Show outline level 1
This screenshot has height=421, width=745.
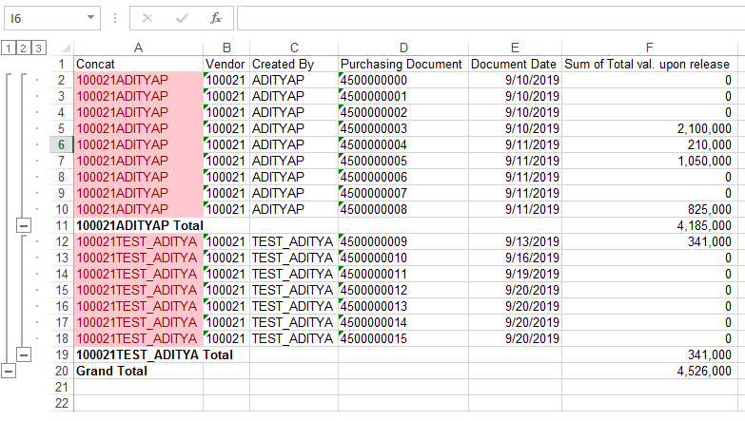coord(9,48)
